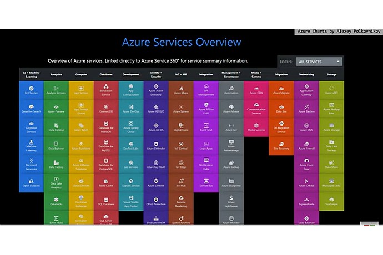Open the Logic Apps tile
This screenshot has width=383, height=255.
pos(206,146)
